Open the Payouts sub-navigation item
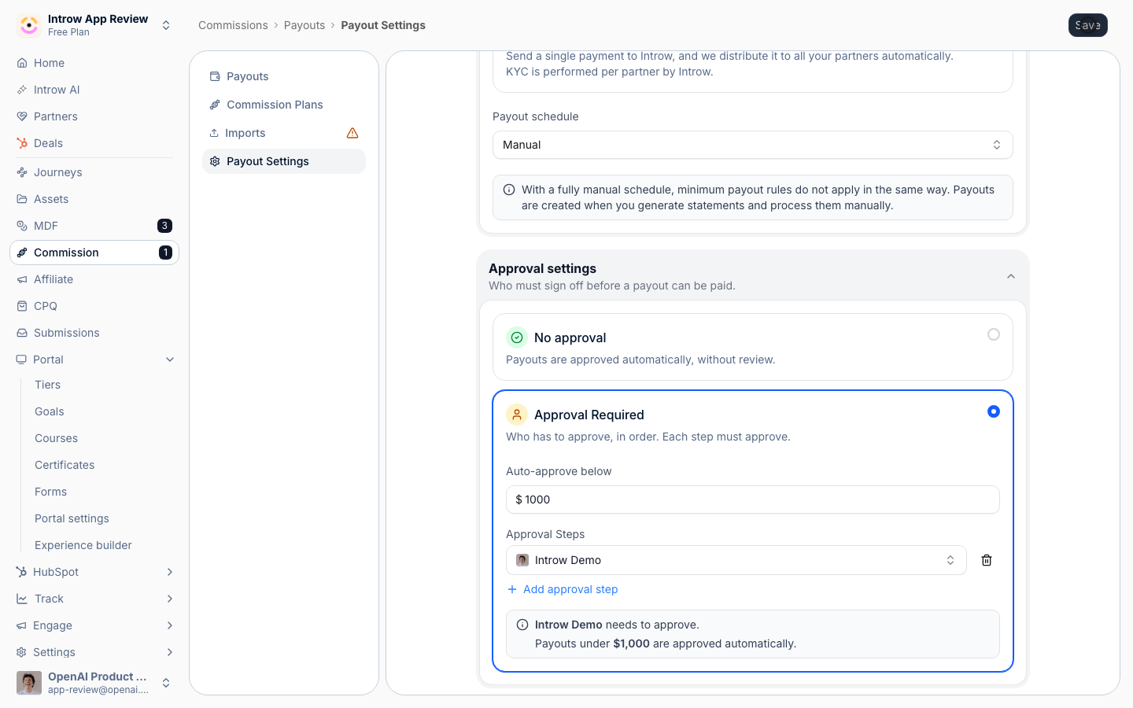This screenshot has height=708, width=1133. pyautogui.click(x=284, y=76)
